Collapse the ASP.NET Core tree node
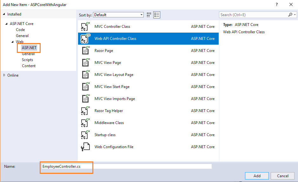Screen dimensions: 298x182 (7, 24)
